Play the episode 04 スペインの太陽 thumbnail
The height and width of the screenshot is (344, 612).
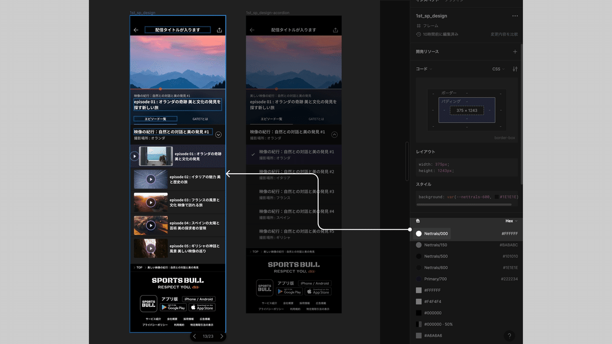(151, 225)
